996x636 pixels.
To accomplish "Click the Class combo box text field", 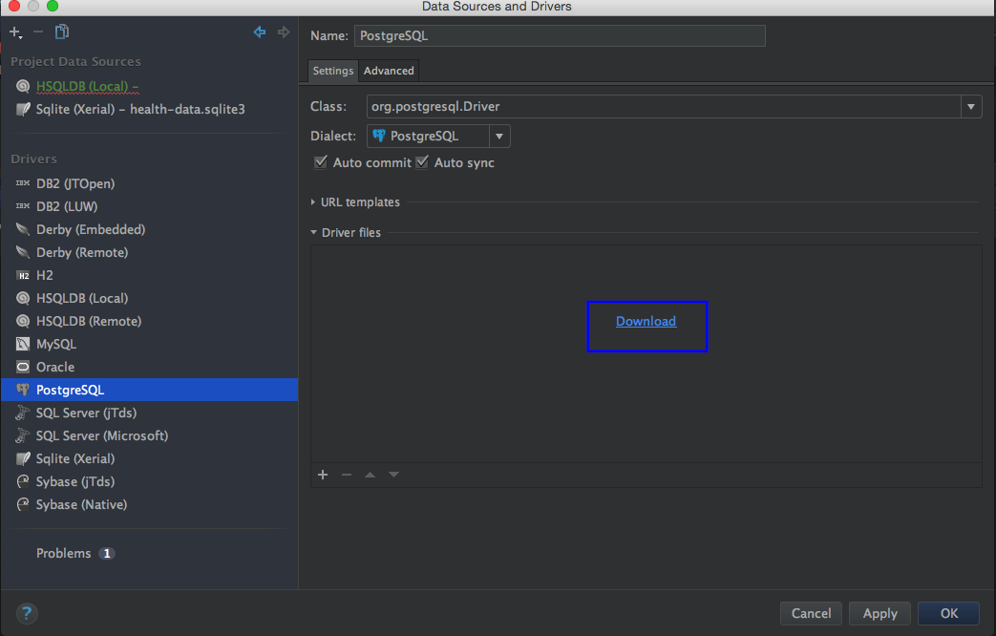I will click(x=664, y=107).
